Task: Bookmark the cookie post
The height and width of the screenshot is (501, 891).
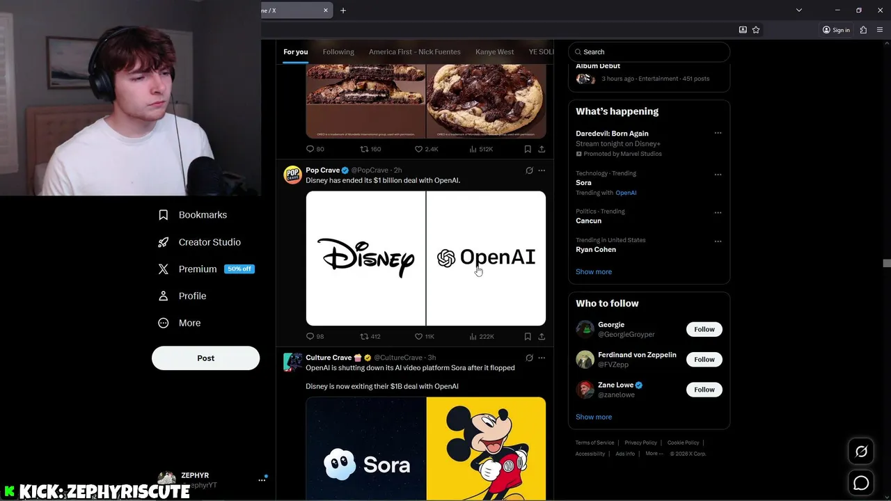Action: (528, 149)
